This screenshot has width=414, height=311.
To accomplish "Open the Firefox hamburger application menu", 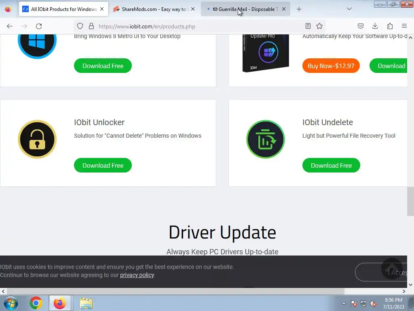I will pos(404,26).
